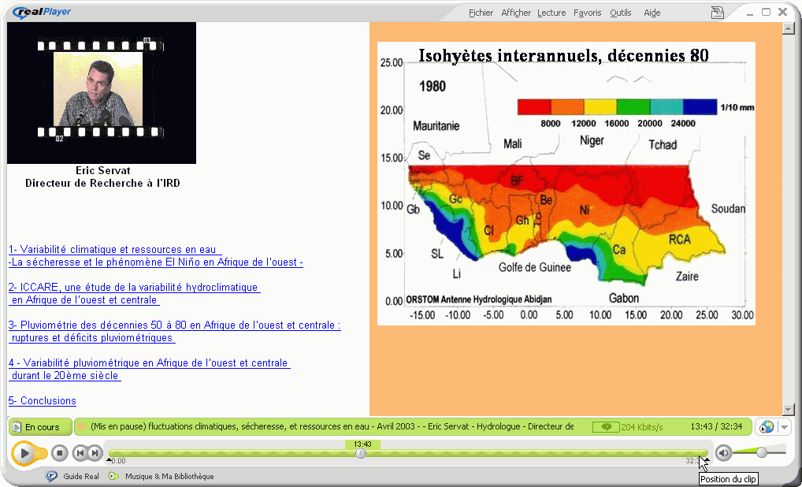Viewport: 802px width, 487px height.
Task: Skip to previous clip
Action: pyautogui.click(x=80, y=453)
